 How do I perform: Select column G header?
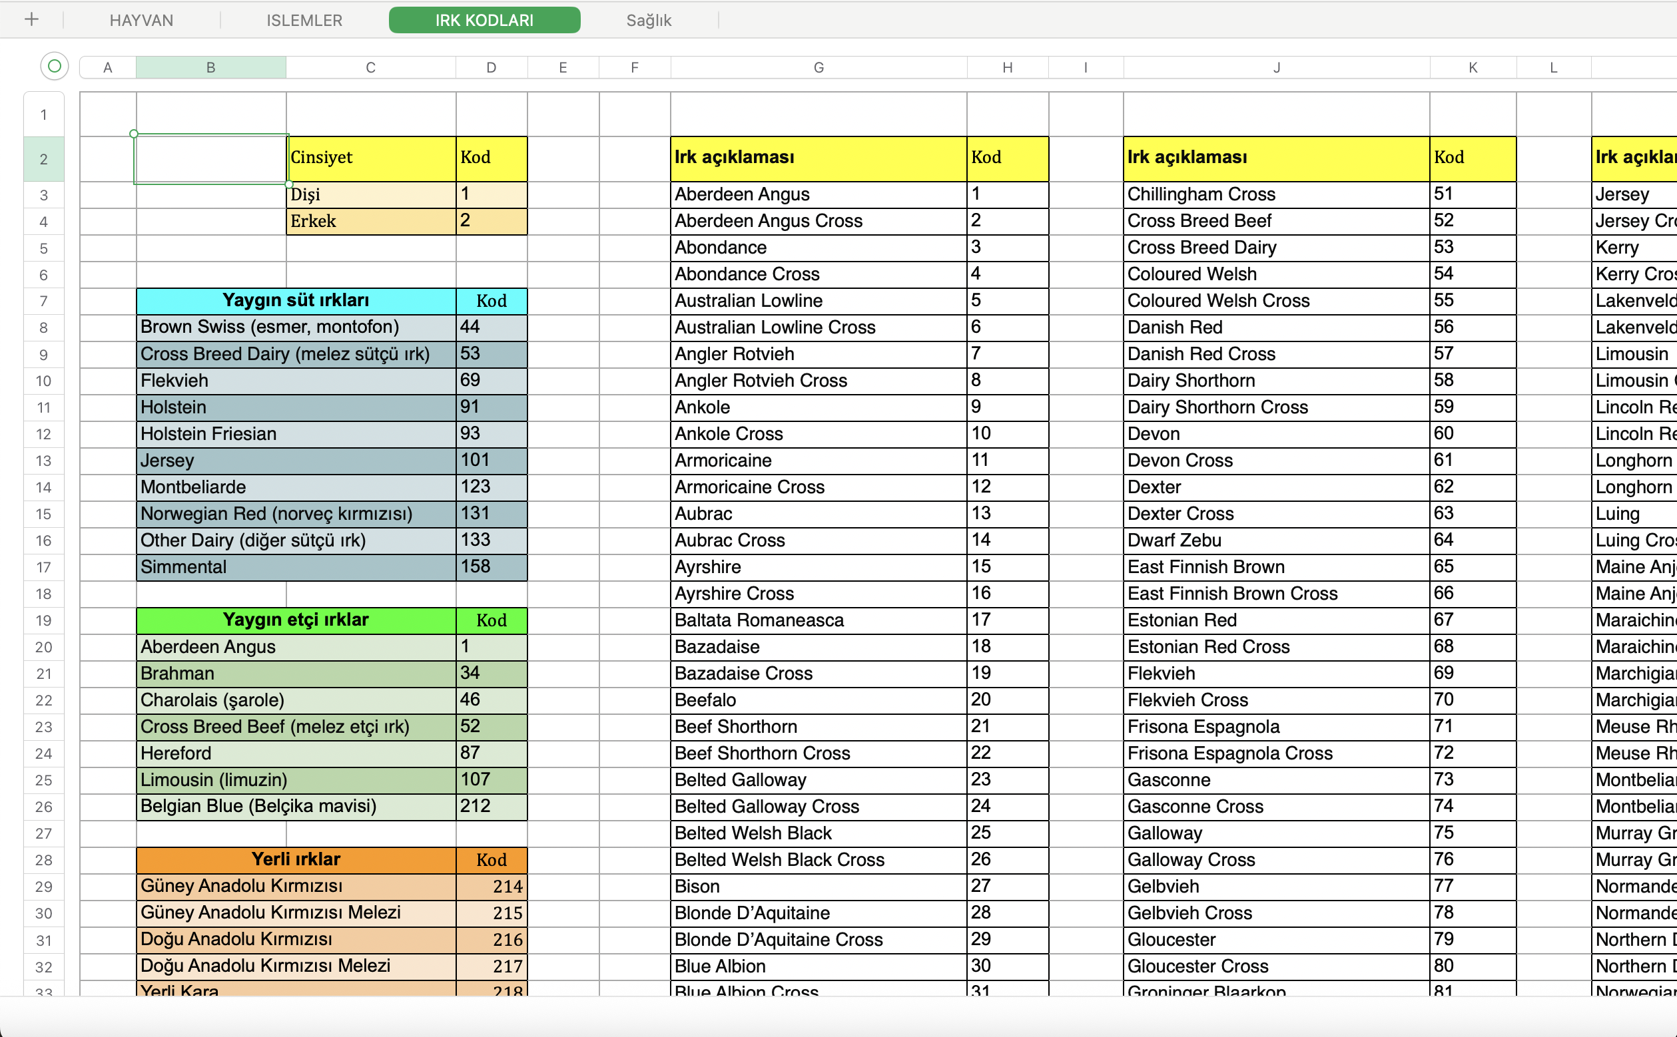click(x=818, y=67)
